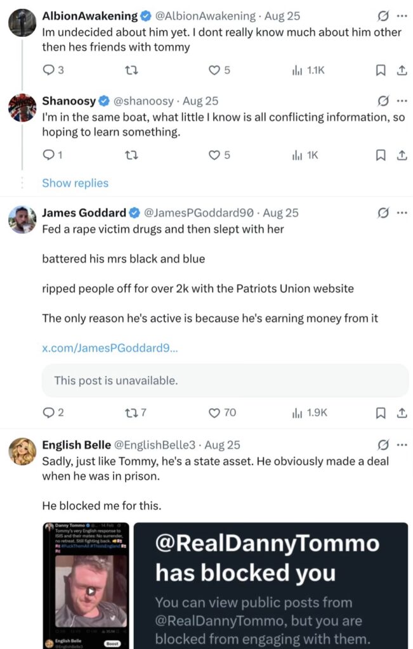Open the x.com/JamesPGoddard9... link
The width and height of the screenshot is (413, 649).
point(110,348)
